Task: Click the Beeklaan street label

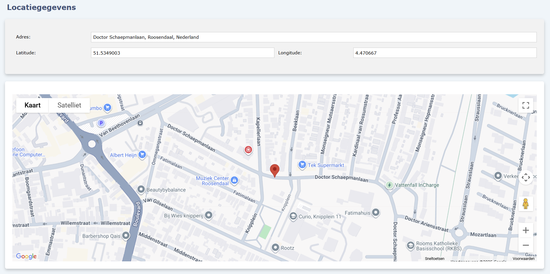Action: click(x=296, y=121)
